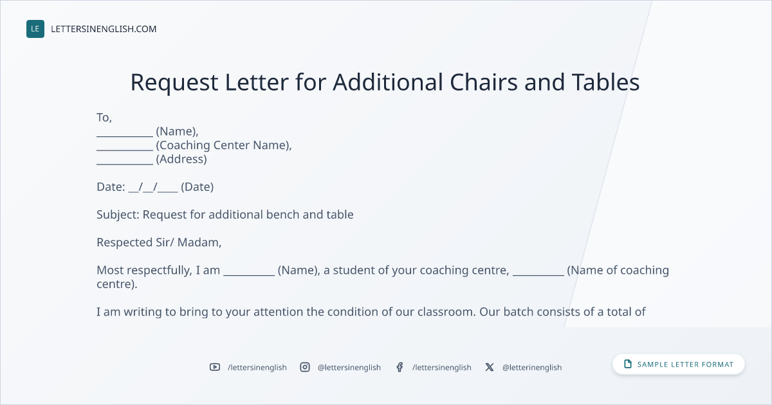This screenshot has width=772, height=405.
Task: Click the Facebook icon
Action: click(400, 367)
